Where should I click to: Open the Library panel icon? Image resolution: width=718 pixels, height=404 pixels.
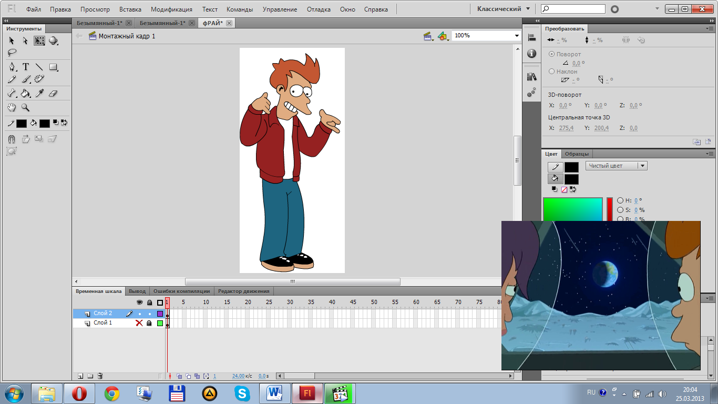pyautogui.click(x=531, y=77)
